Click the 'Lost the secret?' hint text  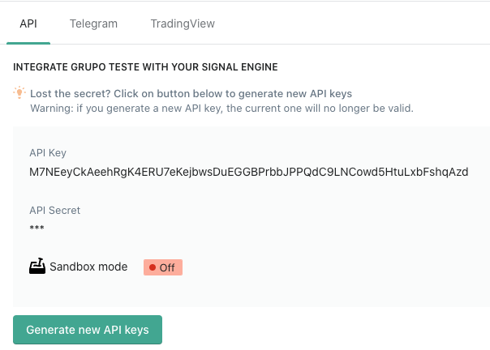[191, 93]
